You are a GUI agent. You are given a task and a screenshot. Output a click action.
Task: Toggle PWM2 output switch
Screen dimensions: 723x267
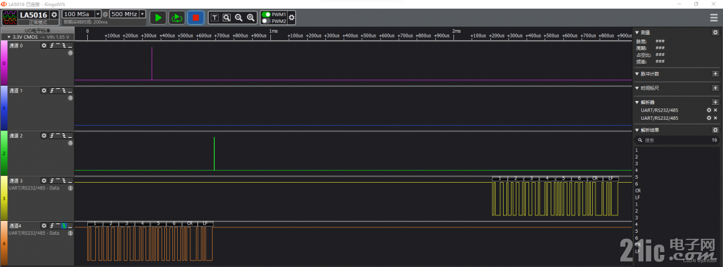(x=266, y=21)
